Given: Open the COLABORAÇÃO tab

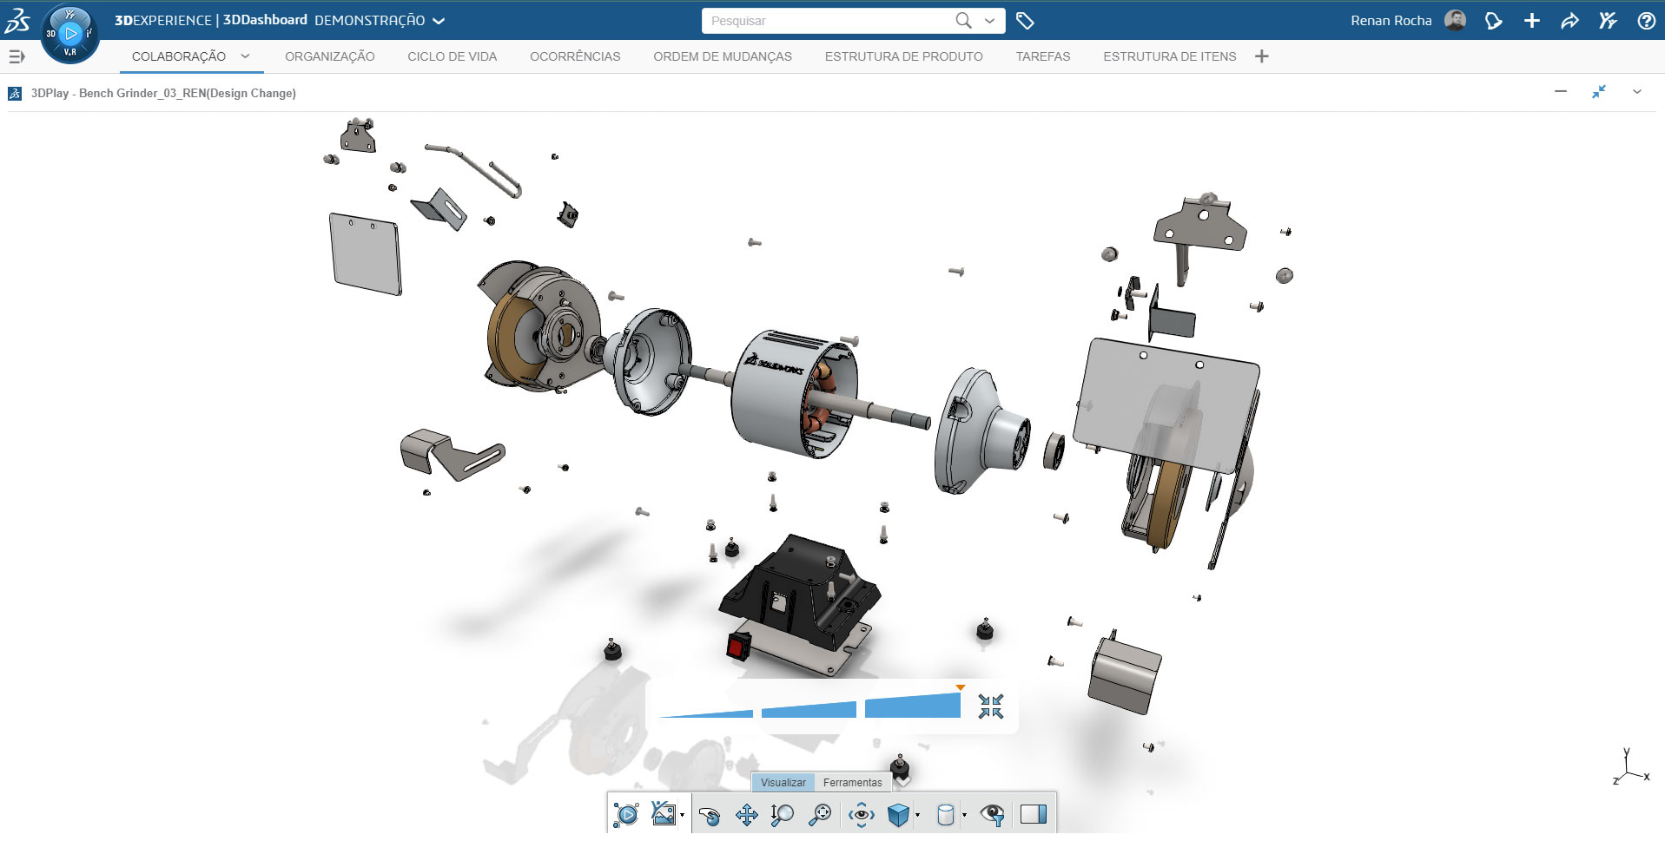Looking at the screenshot, I should pyautogui.click(x=179, y=56).
